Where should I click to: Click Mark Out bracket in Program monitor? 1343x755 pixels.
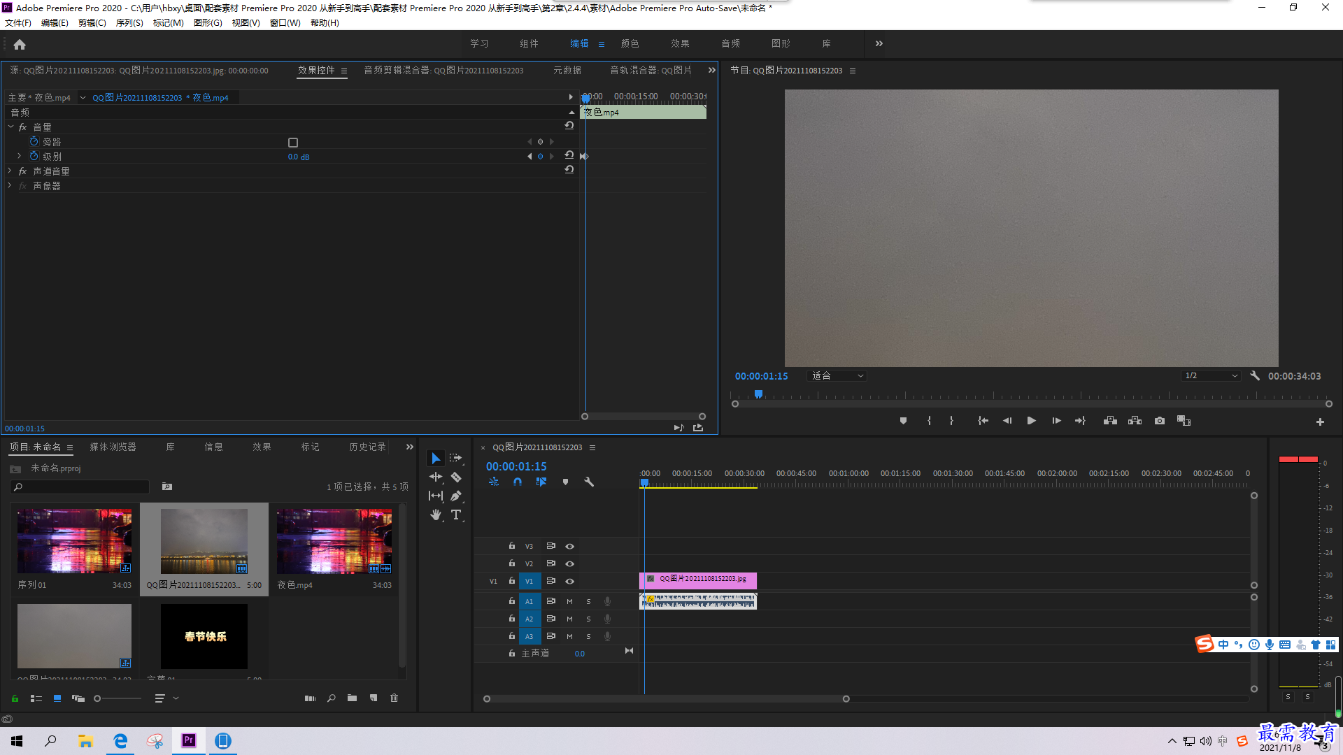pos(951,421)
